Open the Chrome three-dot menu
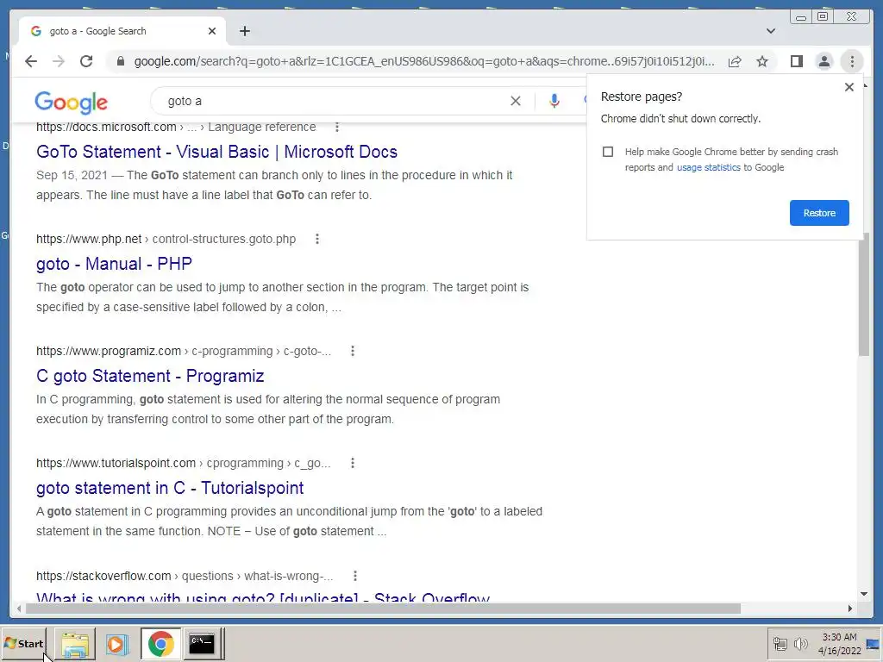The width and height of the screenshot is (883, 662). [852, 61]
